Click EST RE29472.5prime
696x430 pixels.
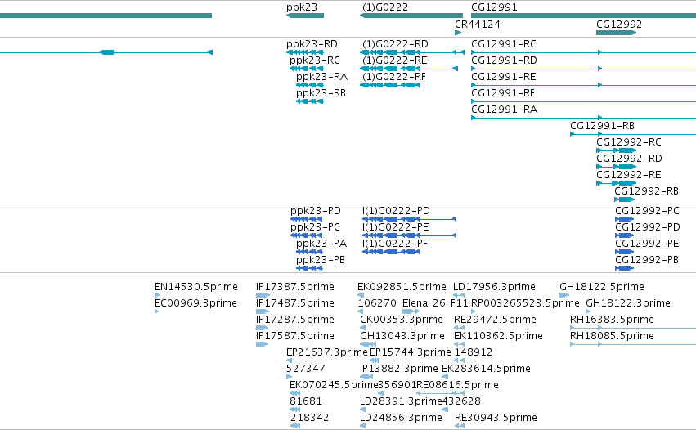click(x=459, y=328)
